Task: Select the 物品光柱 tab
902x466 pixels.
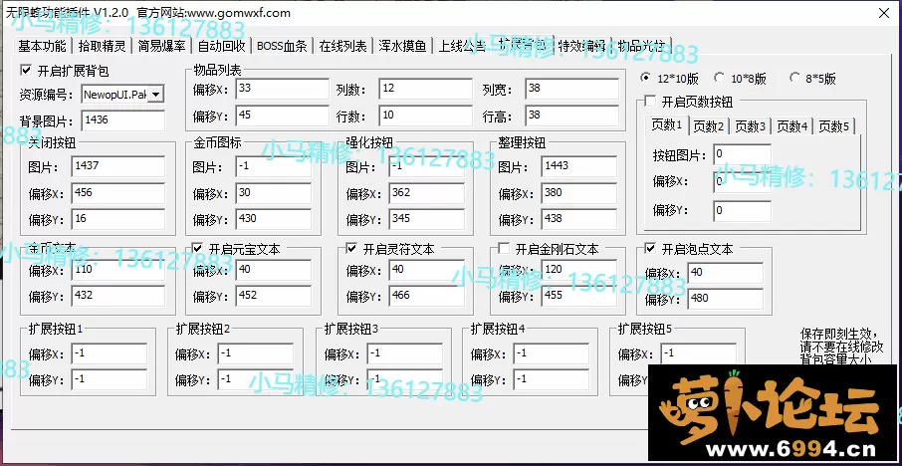Action: pyautogui.click(x=641, y=46)
